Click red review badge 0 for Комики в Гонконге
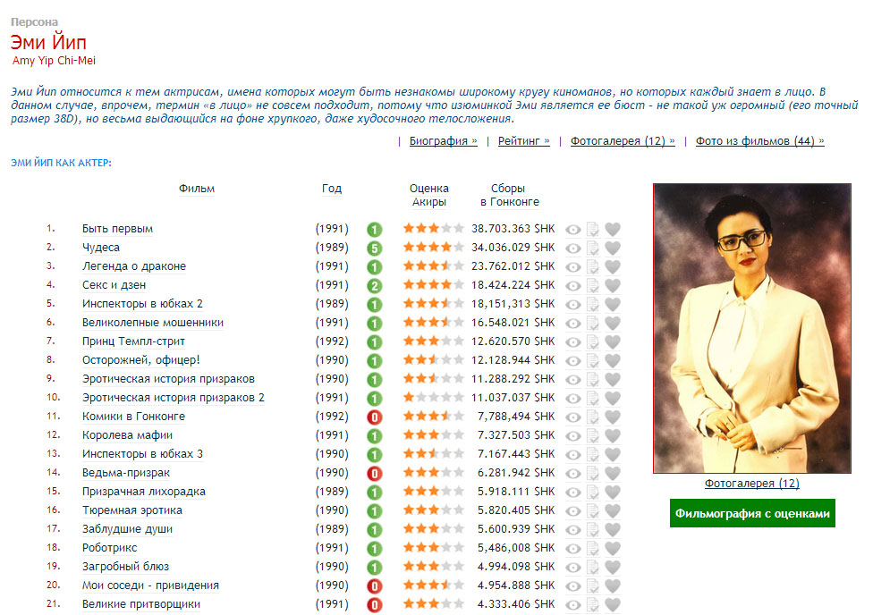 (375, 417)
